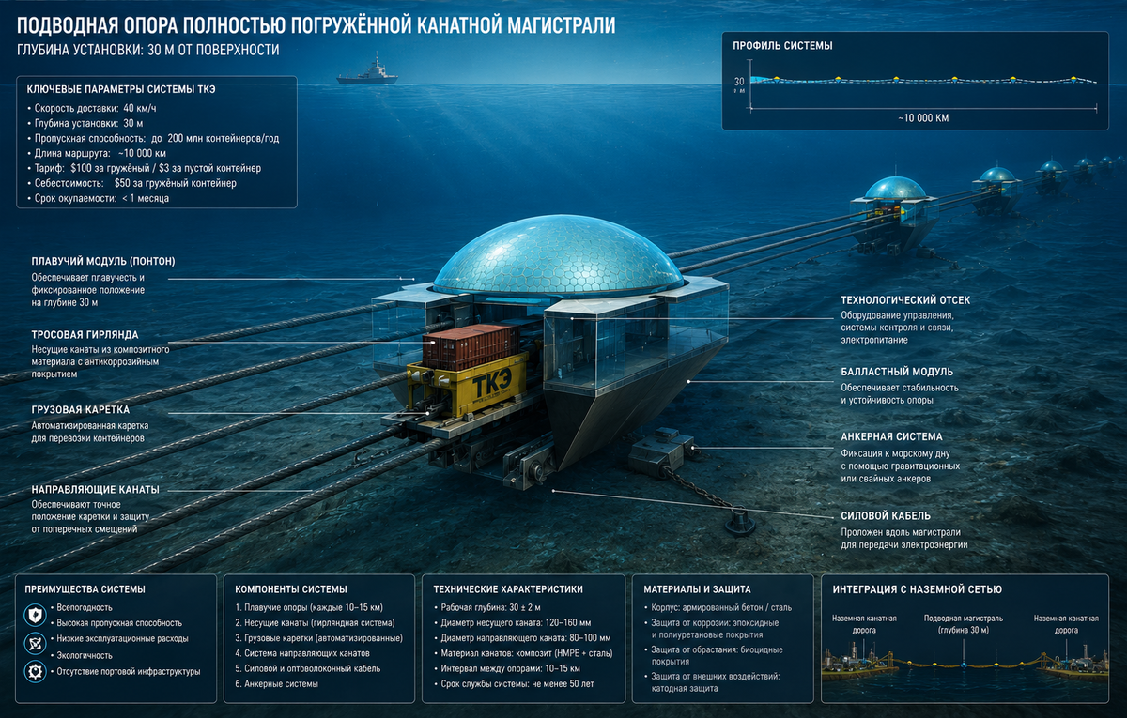The width and height of the screenshot is (1127, 718).
Task: Click the Тариф: $100 за гружёный line
Action: click(x=146, y=168)
